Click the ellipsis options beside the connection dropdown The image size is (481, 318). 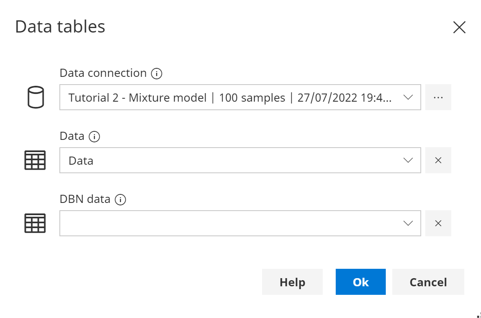(438, 97)
